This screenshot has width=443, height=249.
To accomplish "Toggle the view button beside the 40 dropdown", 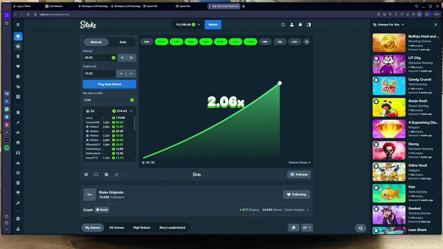I will [x=293, y=228].
